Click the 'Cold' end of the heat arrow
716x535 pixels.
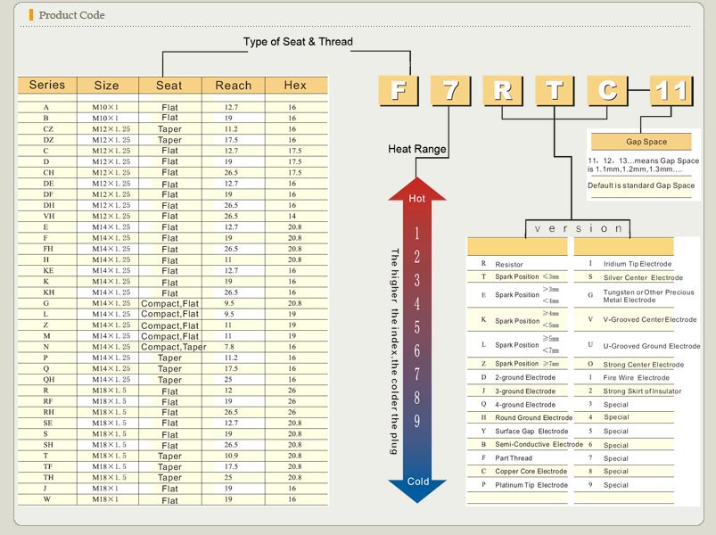point(418,481)
